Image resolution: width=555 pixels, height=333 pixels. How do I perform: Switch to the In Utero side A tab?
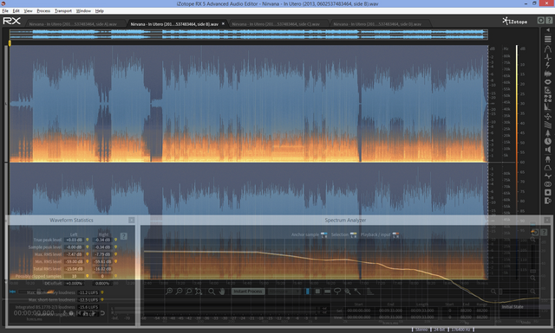point(73,24)
